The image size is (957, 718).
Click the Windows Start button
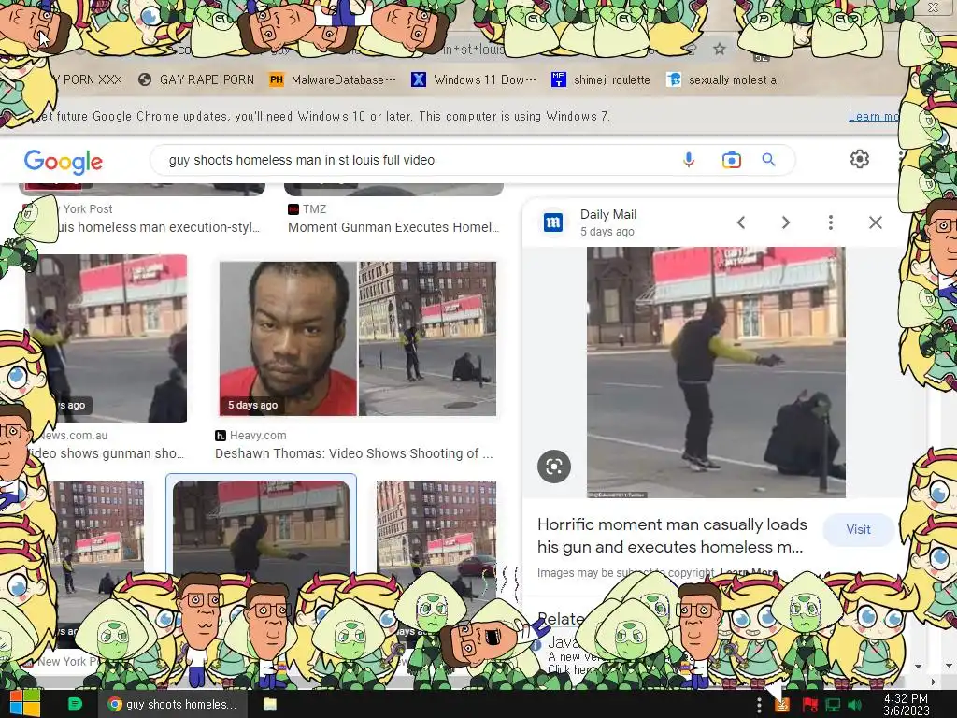point(24,703)
